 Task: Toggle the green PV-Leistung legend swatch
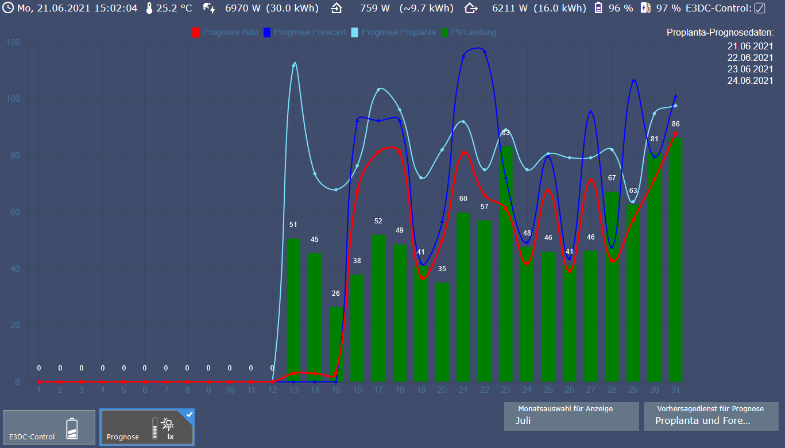444,32
